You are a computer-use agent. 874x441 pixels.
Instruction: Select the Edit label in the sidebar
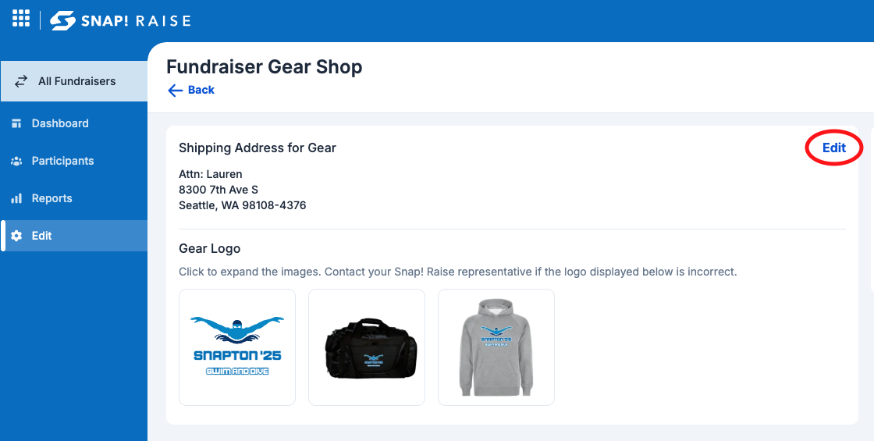point(42,236)
